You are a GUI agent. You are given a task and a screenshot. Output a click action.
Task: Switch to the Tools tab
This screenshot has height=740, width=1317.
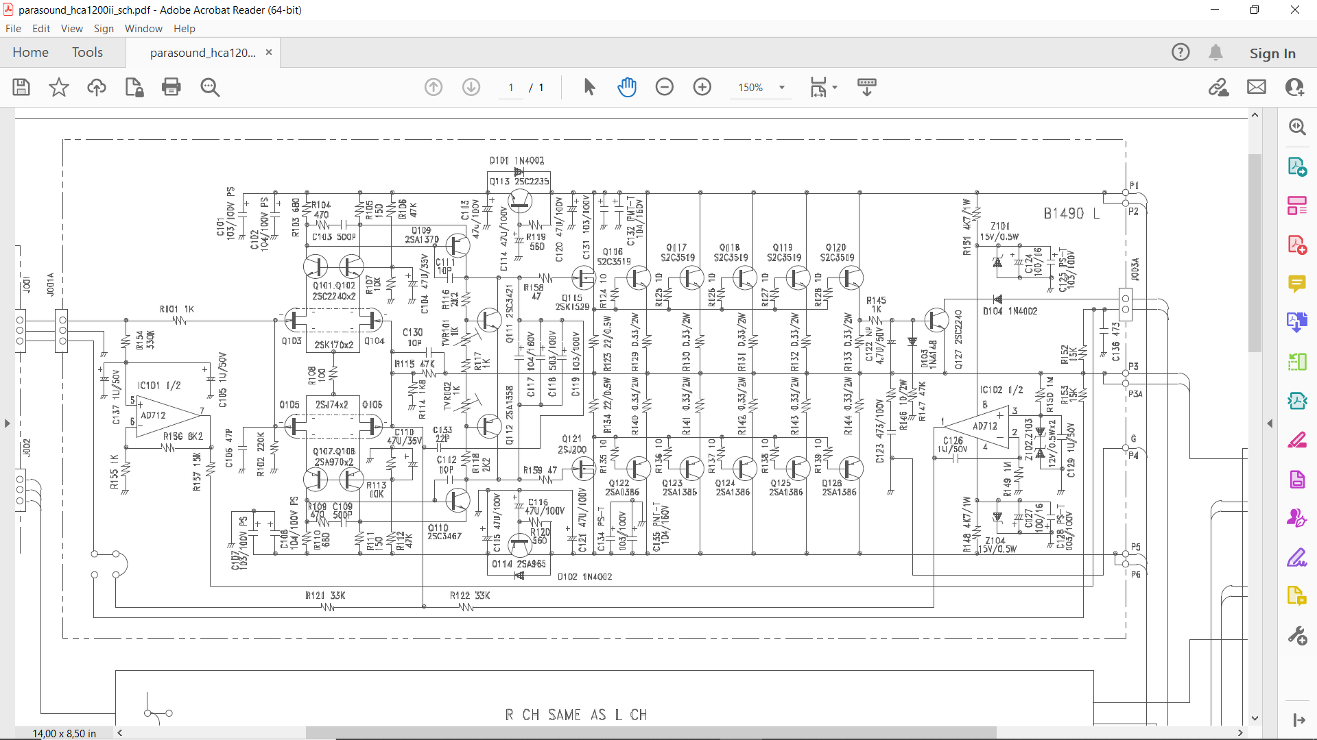(x=87, y=52)
